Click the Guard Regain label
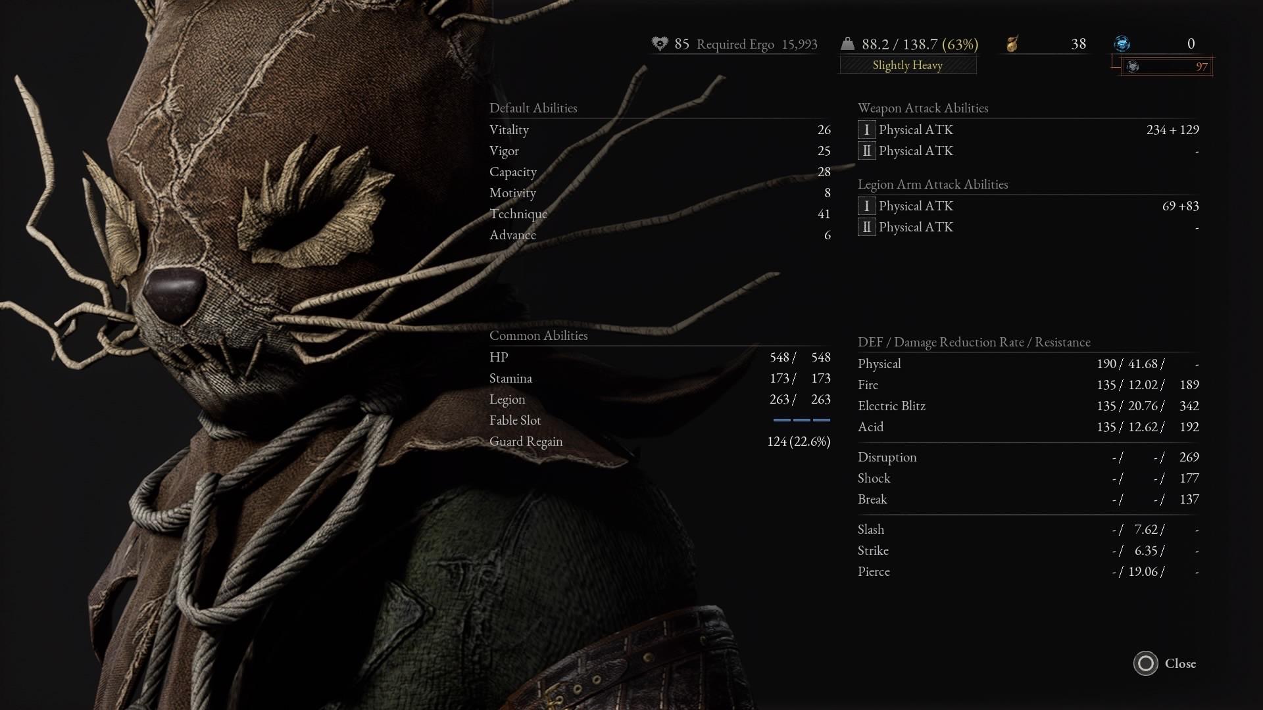Image resolution: width=1263 pixels, height=710 pixels. pos(526,441)
